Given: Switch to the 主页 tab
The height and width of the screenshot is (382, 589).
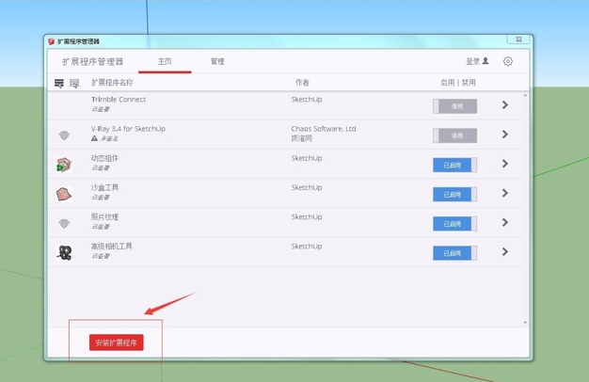Looking at the screenshot, I should click(165, 61).
